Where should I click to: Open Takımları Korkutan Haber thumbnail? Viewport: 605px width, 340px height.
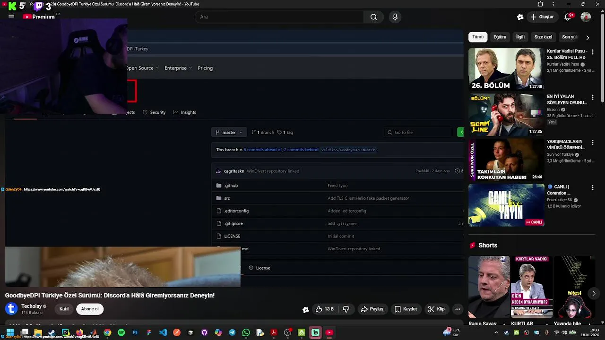(x=506, y=160)
